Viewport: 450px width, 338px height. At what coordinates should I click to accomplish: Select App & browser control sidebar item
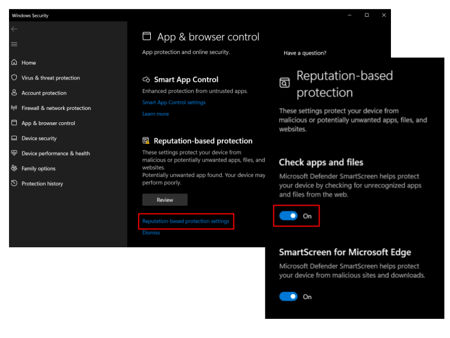coord(48,123)
